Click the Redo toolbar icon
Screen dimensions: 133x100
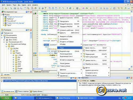tap(87, 8)
